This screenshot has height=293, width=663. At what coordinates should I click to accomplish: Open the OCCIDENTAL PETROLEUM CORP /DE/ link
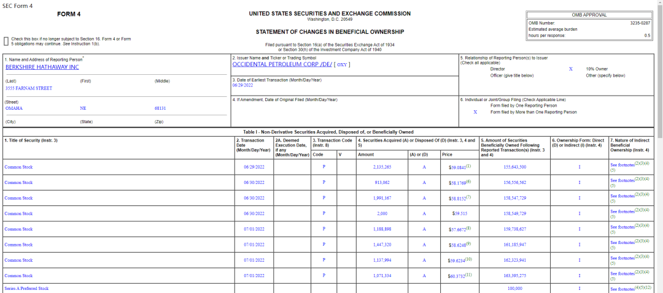282,64
